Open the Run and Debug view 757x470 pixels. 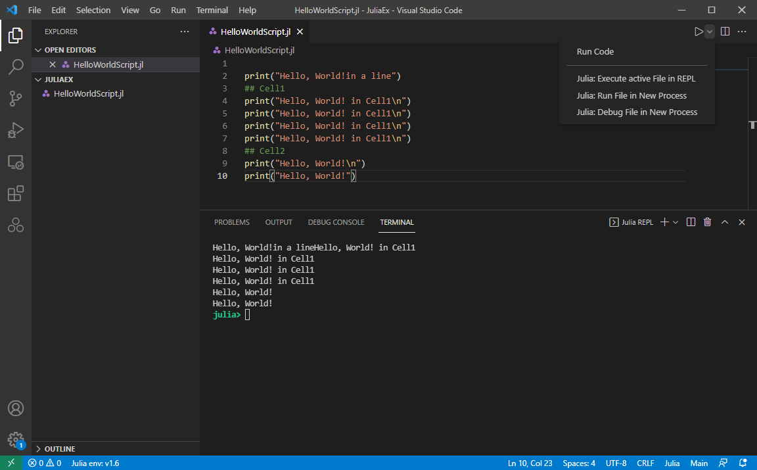[16, 130]
